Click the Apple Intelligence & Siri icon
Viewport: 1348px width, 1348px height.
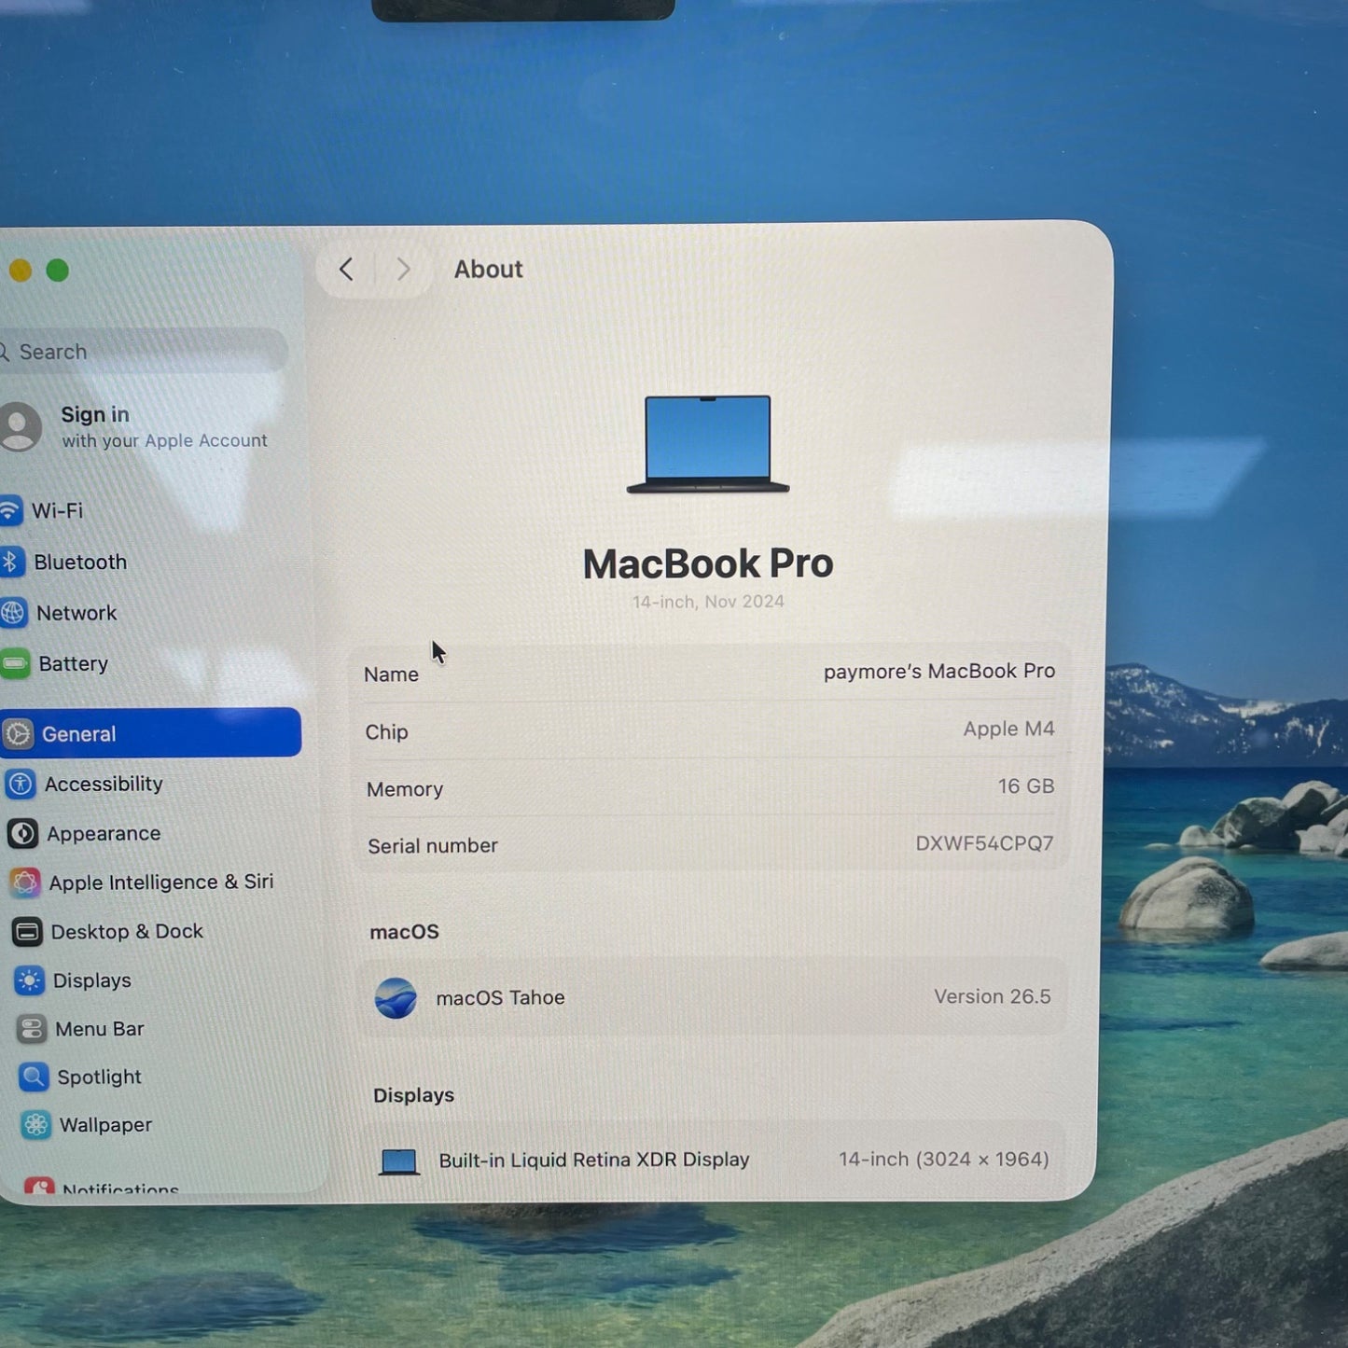click(25, 882)
